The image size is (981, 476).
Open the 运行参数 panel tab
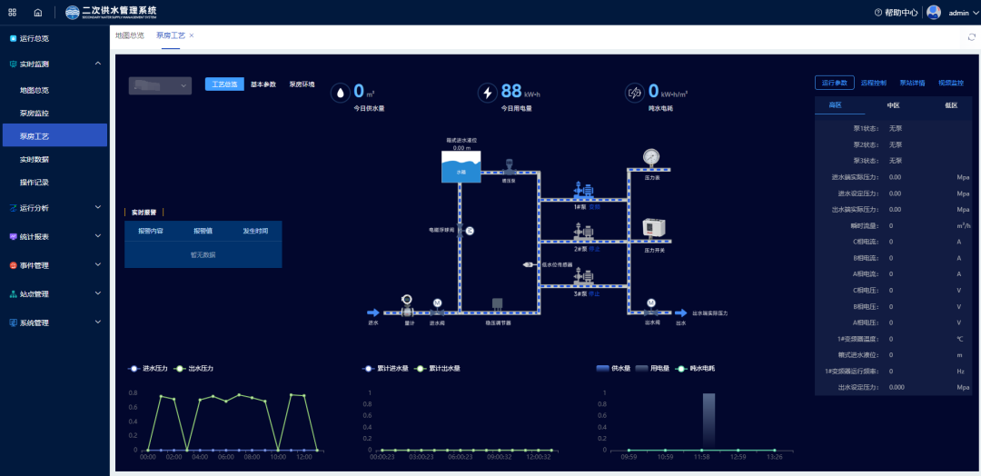click(x=835, y=83)
